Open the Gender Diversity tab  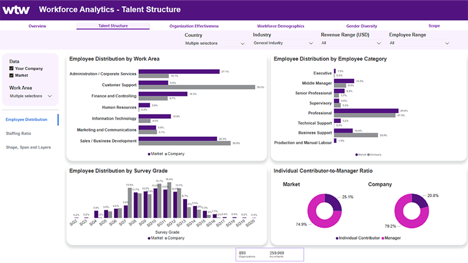[361, 26]
